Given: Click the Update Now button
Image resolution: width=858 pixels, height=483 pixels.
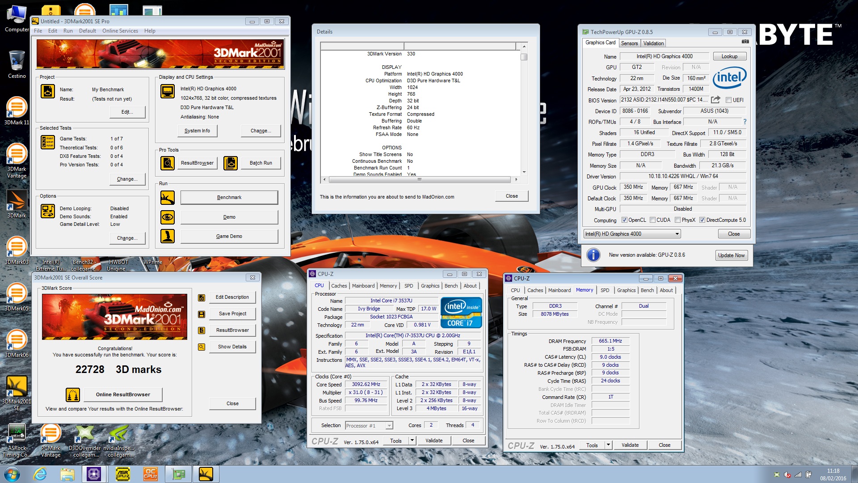Looking at the screenshot, I should tap(731, 255).
